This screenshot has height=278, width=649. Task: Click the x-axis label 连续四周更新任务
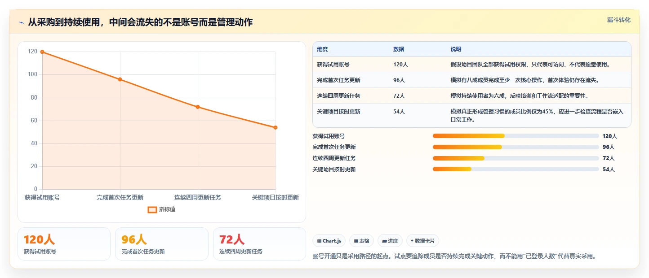pos(198,197)
